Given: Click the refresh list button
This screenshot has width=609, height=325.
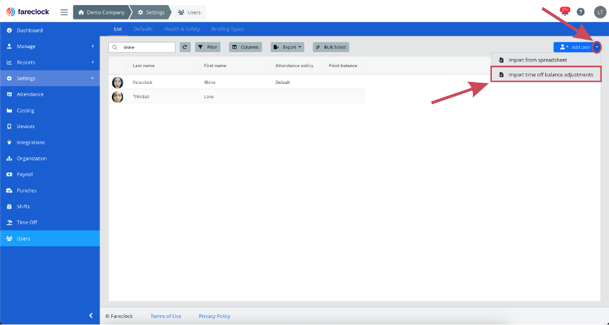Looking at the screenshot, I should tap(185, 47).
